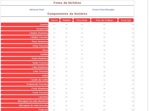Image resolution: width=149 pixels, height=111 pixels.
Task: Click the Guidão component label
Action: click(x=24, y=54)
